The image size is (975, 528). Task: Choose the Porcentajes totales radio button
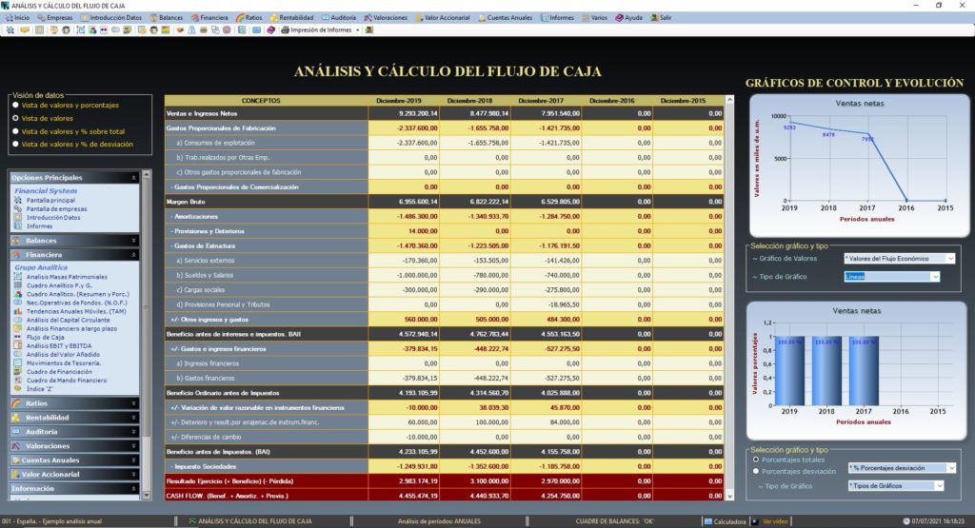pyautogui.click(x=756, y=460)
